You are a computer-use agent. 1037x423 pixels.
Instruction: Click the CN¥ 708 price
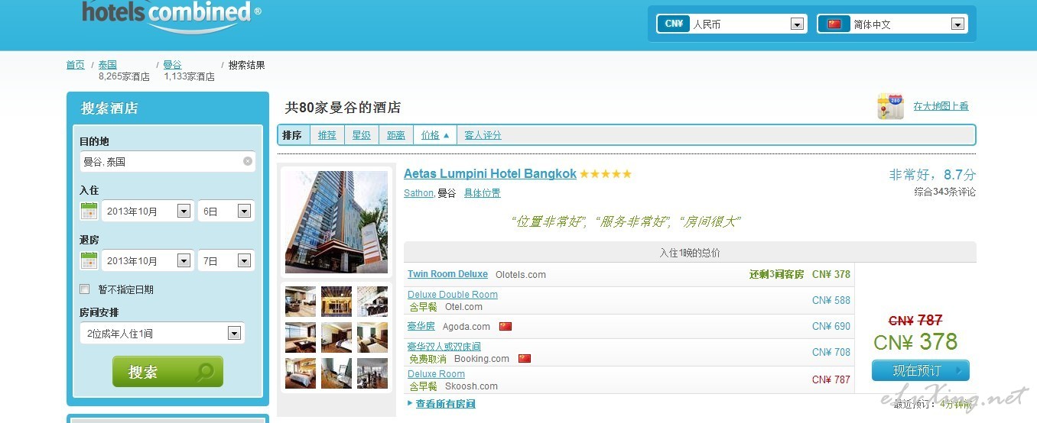831,352
